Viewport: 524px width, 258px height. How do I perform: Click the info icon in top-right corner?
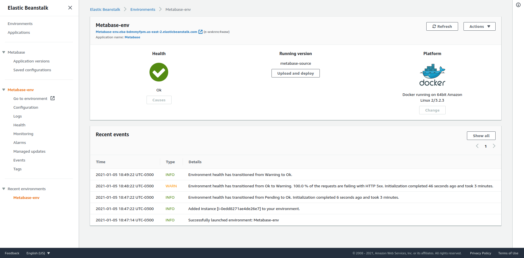518,5
